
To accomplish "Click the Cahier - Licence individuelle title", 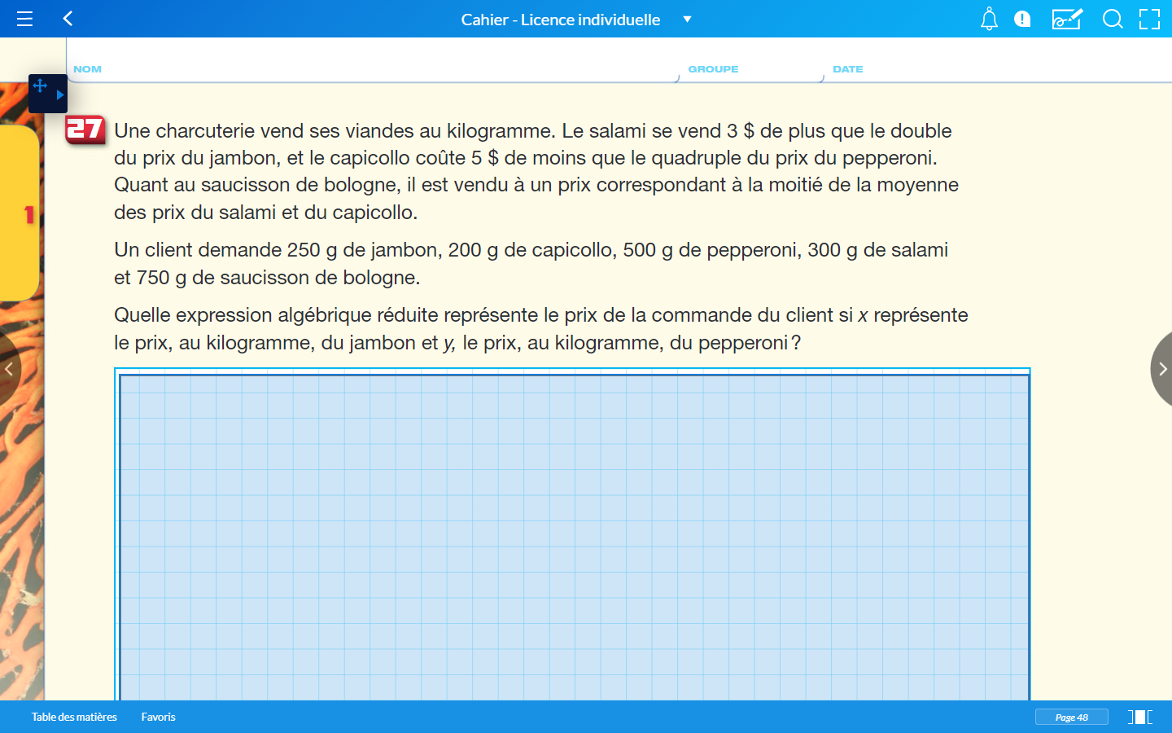I will coord(560,20).
